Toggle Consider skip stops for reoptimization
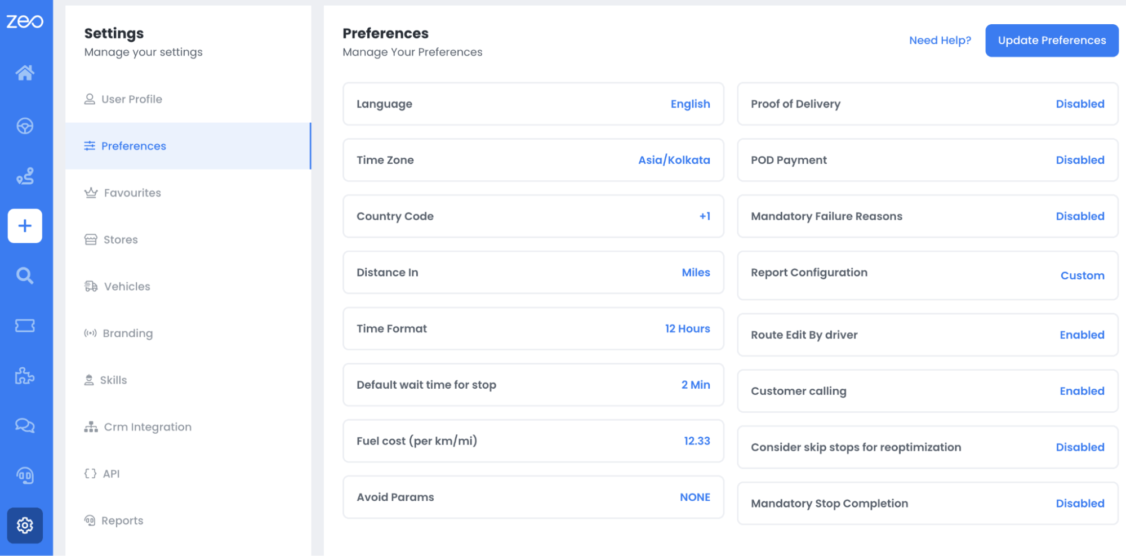Screen dimensions: 1126x556 [x=1080, y=447]
